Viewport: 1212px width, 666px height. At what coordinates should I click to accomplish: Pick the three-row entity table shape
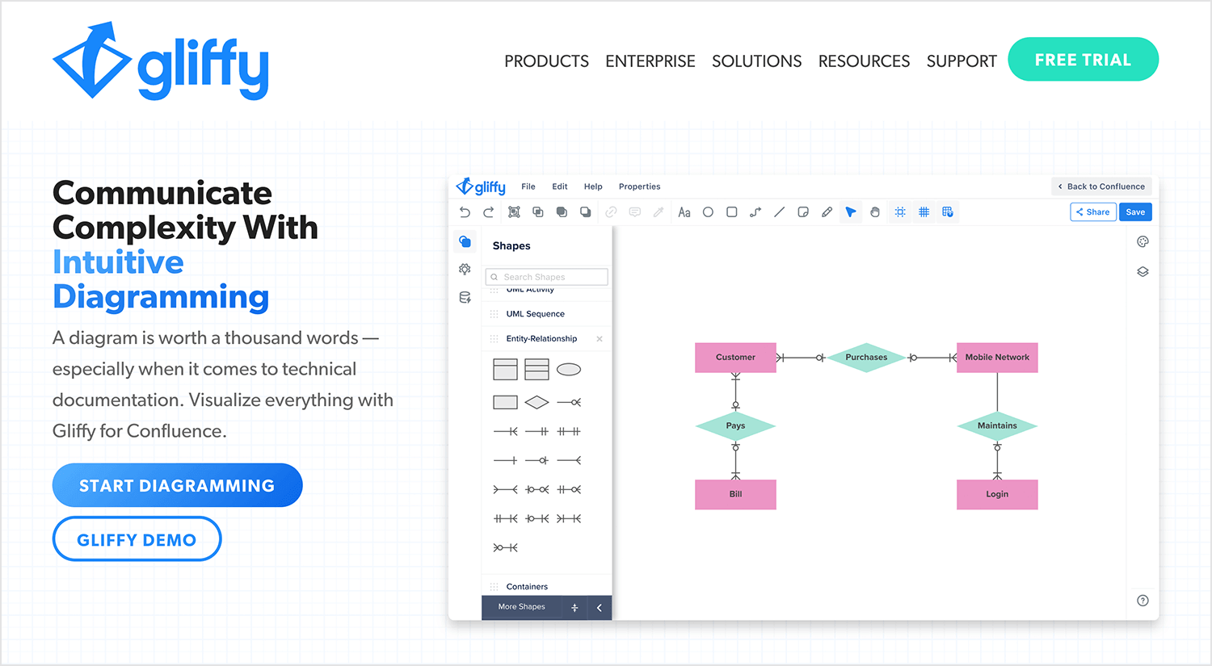[x=537, y=370]
